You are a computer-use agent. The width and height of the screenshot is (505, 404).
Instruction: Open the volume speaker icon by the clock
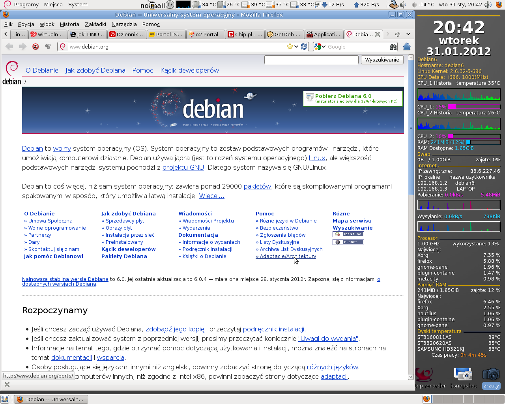tap(488, 5)
